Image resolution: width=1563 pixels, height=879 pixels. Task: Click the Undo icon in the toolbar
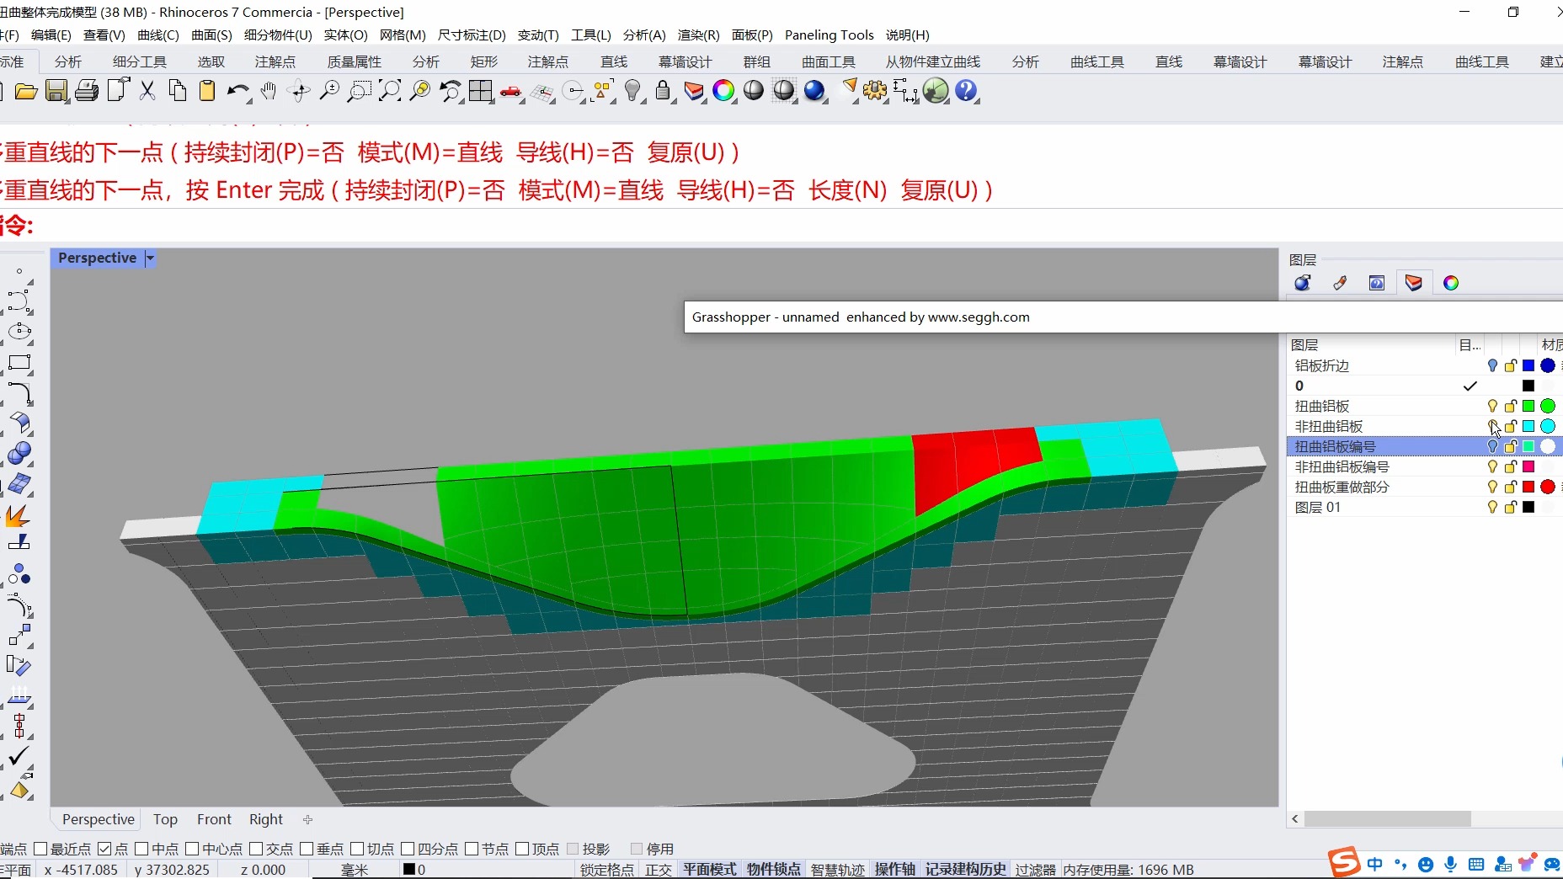238,91
